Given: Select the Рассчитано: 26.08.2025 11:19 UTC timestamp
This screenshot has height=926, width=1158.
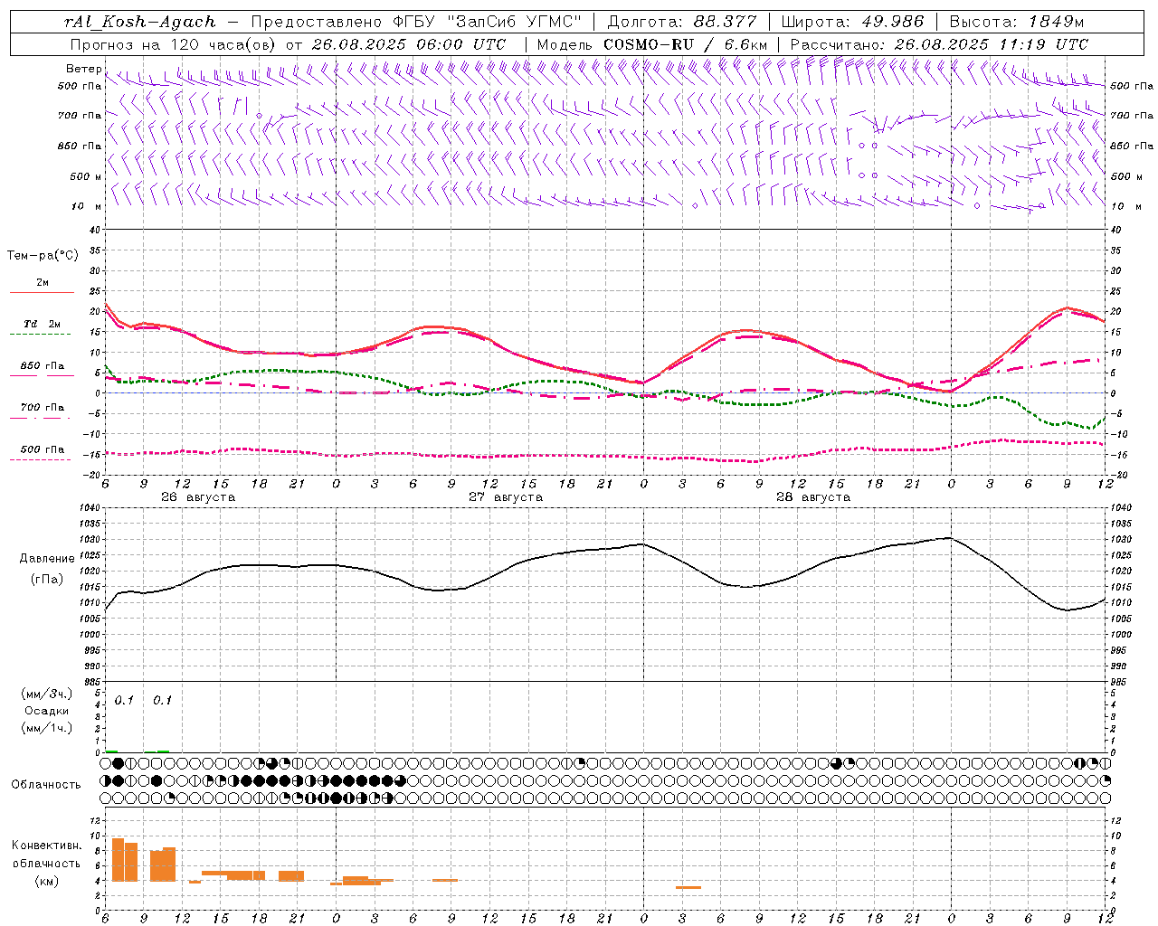Looking at the screenshot, I should [939, 44].
